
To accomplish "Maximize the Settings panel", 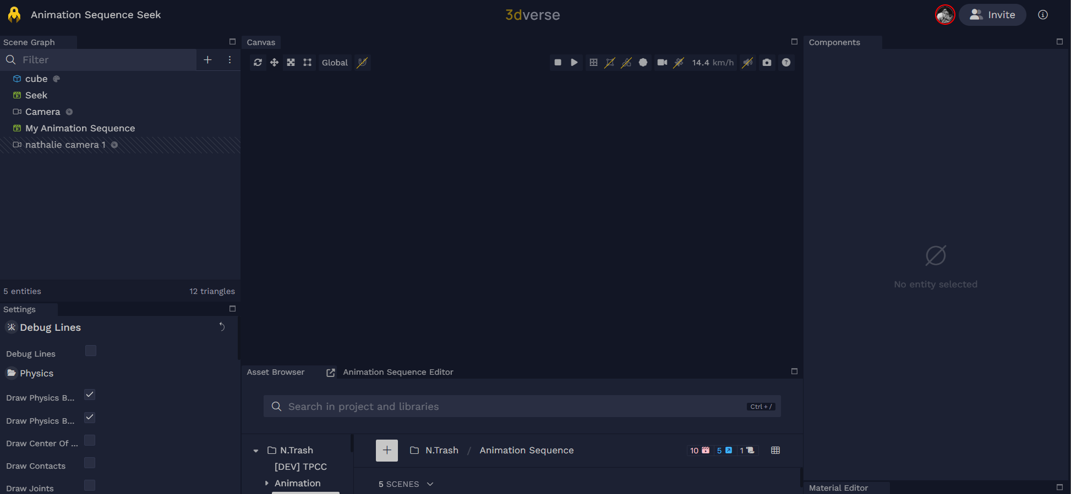I will point(232,309).
